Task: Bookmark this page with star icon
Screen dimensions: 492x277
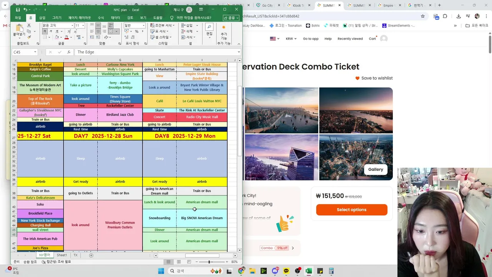Action: (x=423, y=16)
